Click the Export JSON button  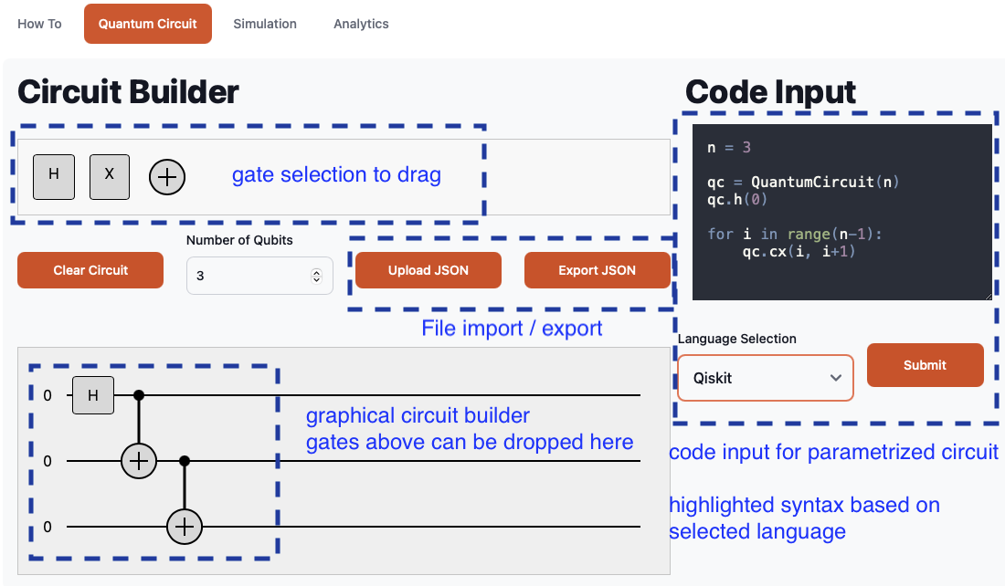pos(597,270)
